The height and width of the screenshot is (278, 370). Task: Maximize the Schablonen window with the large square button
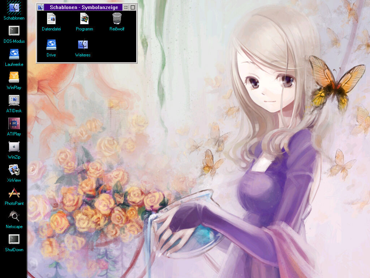tap(133, 7)
